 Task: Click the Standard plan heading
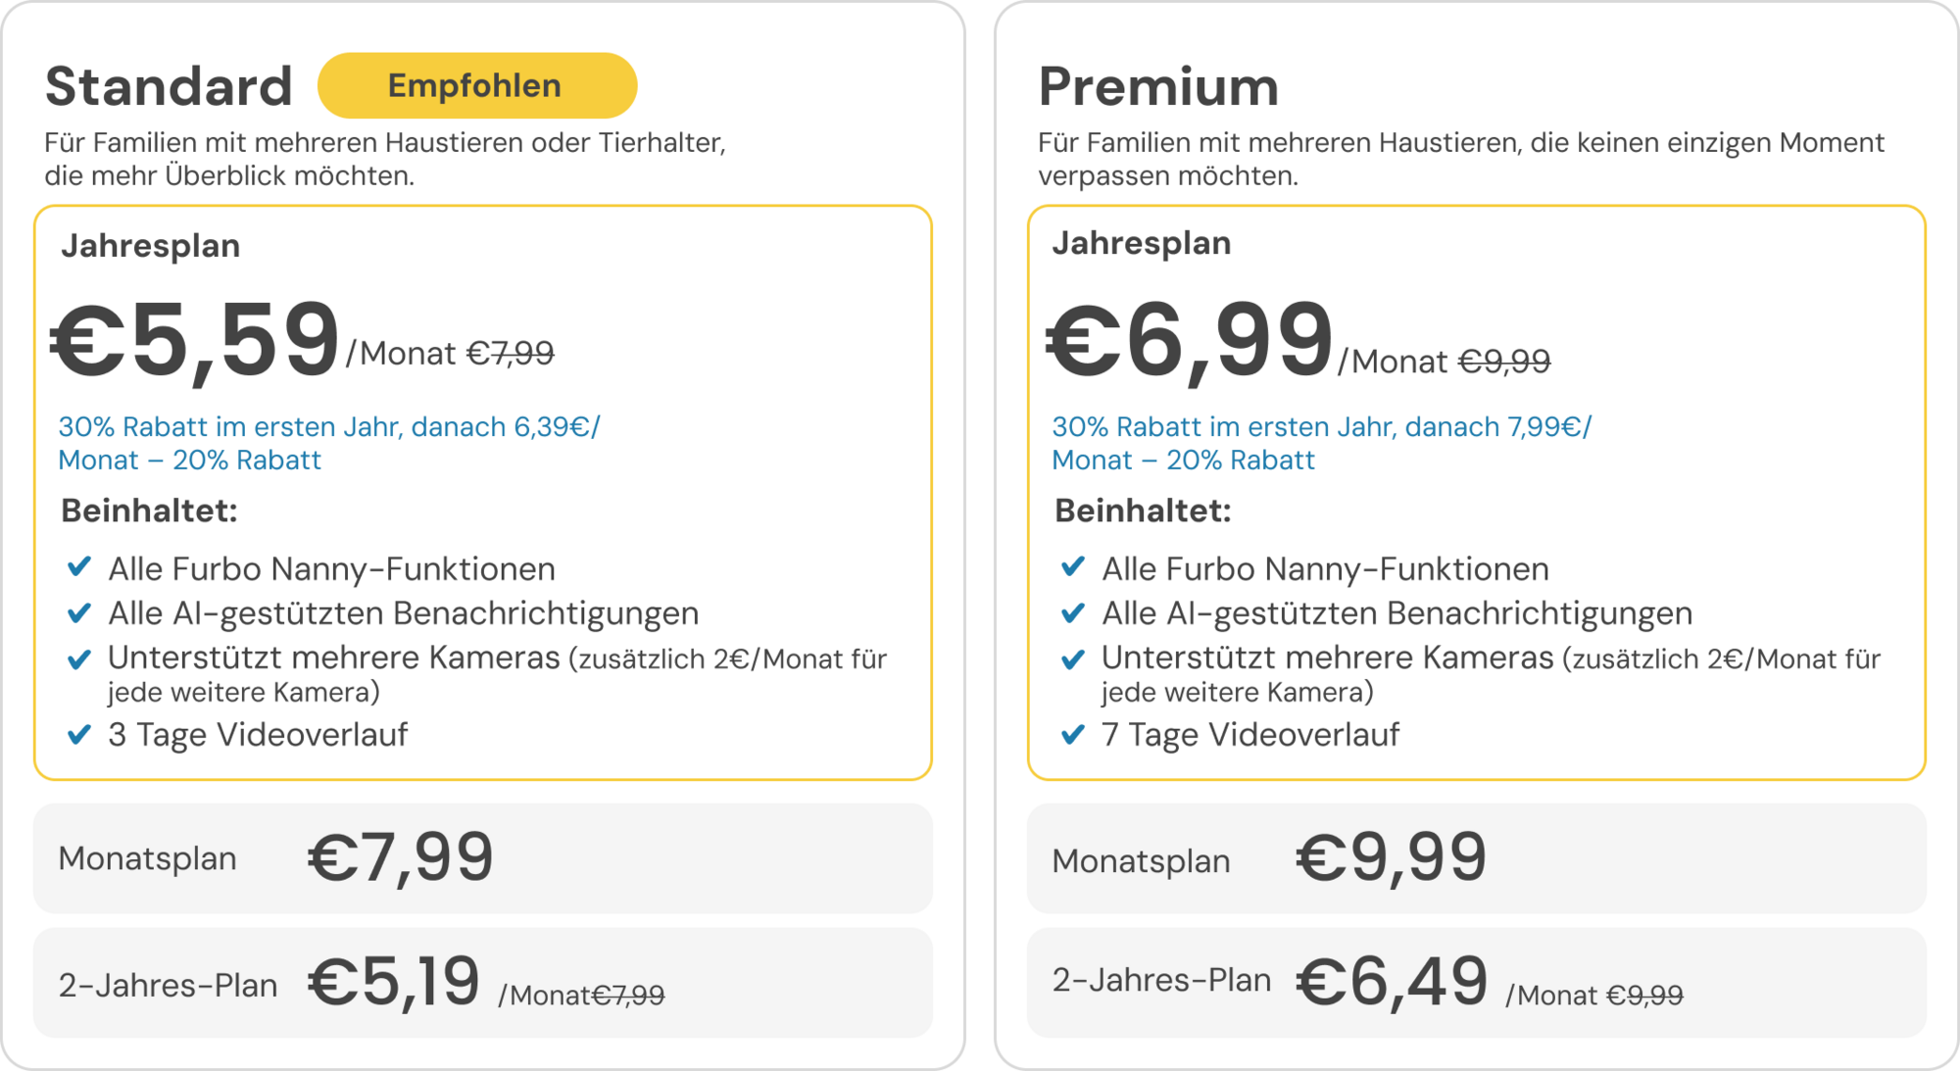pyautogui.click(x=169, y=86)
